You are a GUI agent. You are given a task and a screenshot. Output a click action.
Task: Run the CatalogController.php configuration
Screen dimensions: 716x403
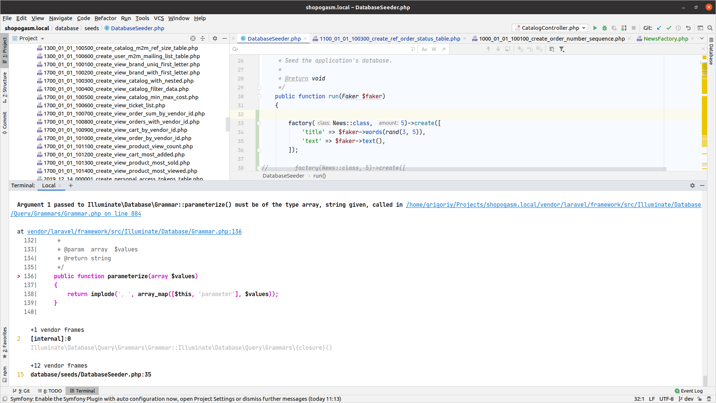click(595, 28)
